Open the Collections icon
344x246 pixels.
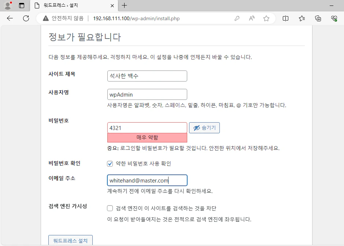tap(318, 18)
